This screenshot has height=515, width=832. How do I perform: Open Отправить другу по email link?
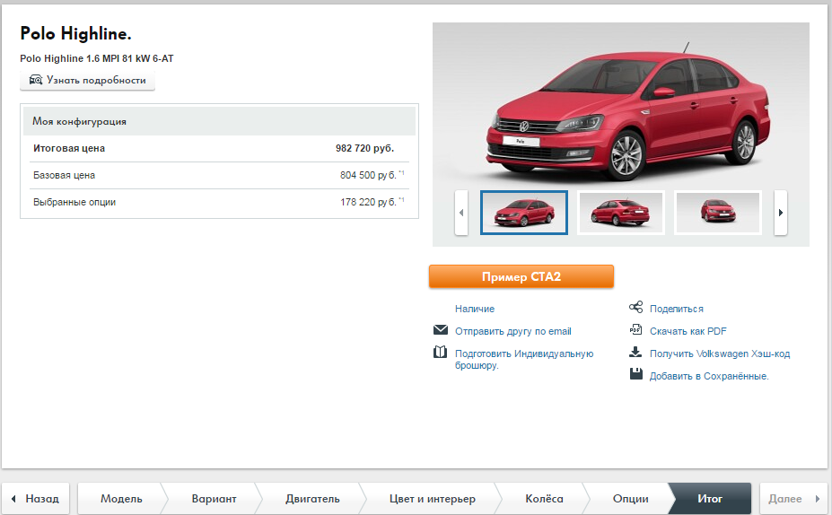[x=513, y=331]
